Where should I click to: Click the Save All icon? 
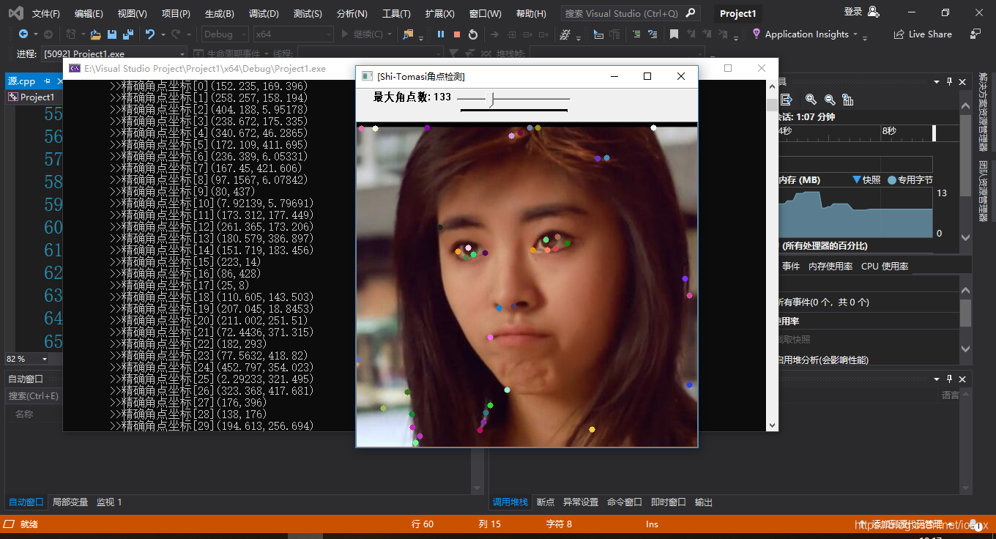tap(128, 34)
